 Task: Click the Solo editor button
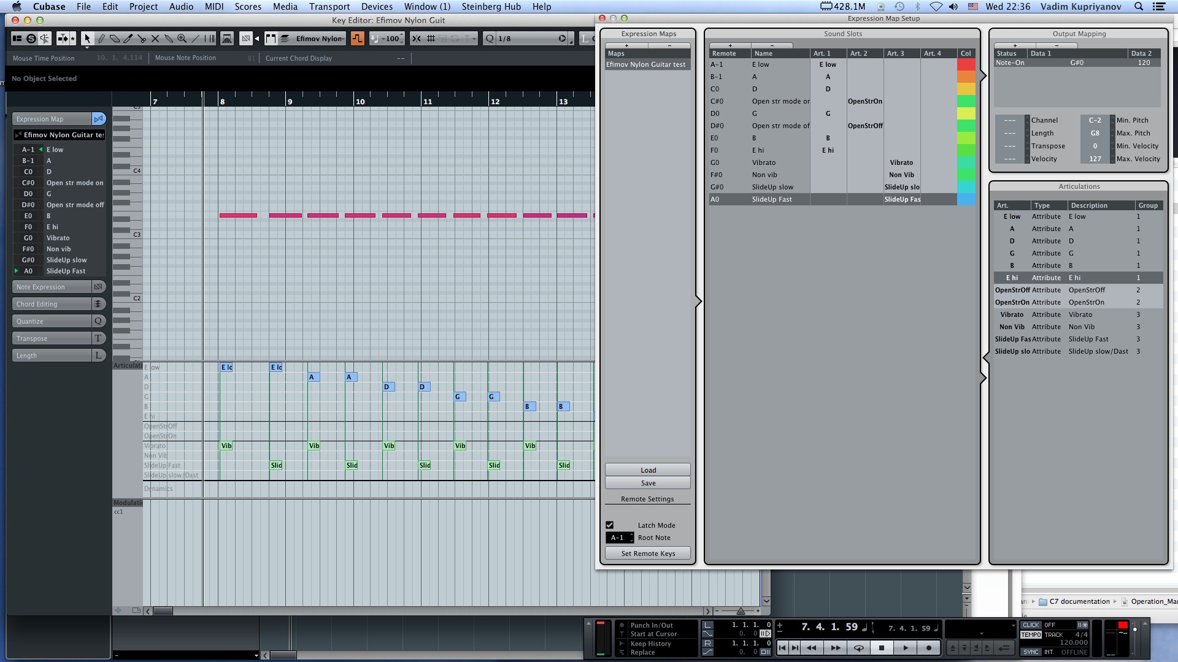(31, 39)
